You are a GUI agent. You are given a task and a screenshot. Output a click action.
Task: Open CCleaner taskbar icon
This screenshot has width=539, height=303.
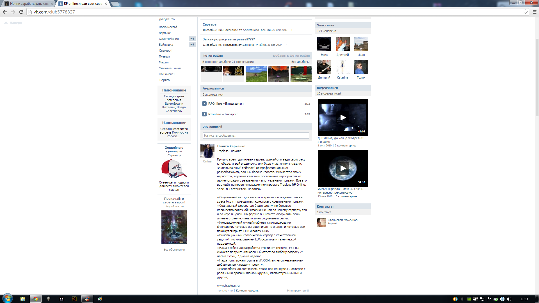coord(87,299)
